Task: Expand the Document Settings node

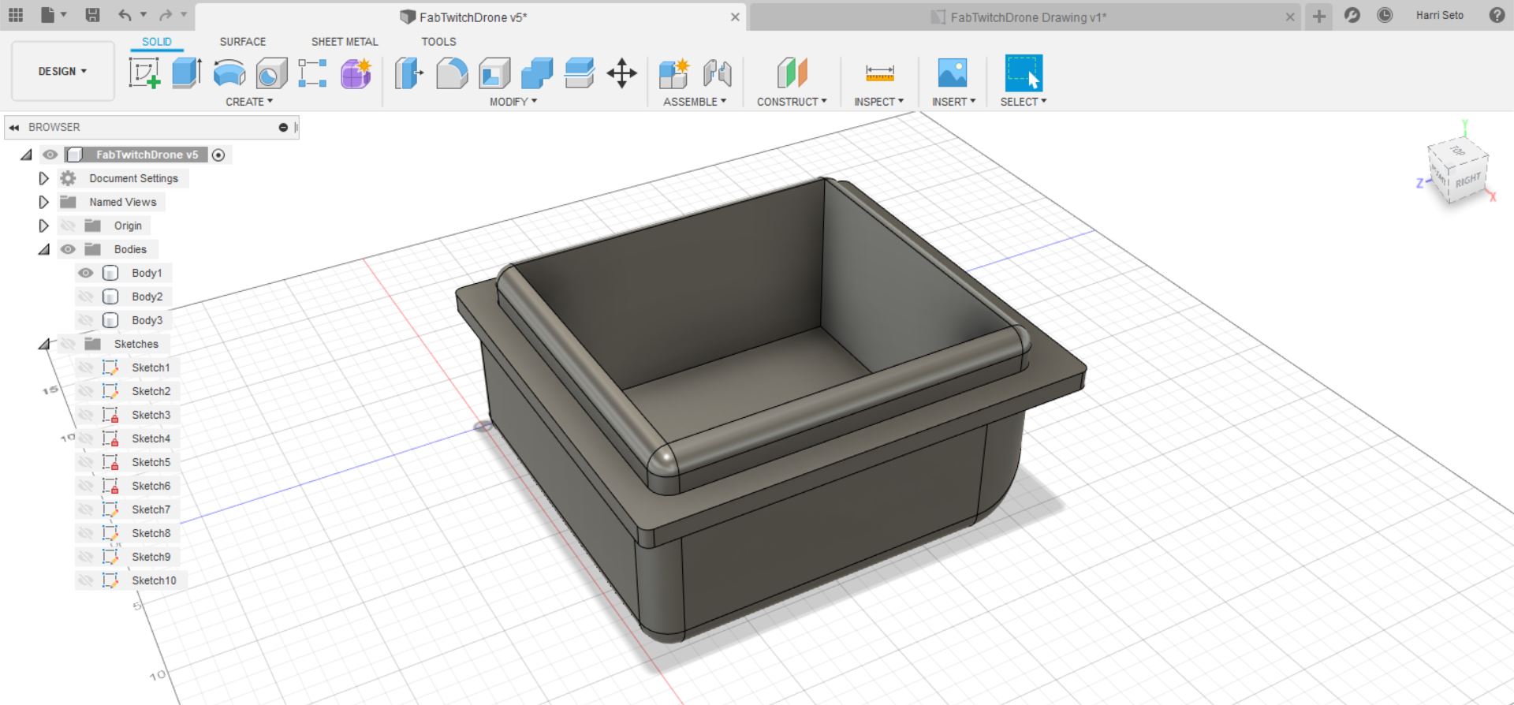Action: coord(43,178)
